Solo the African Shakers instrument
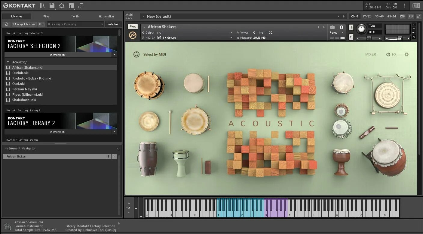The width and height of the screenshot is (423, 234). click(x=351, y=27)
